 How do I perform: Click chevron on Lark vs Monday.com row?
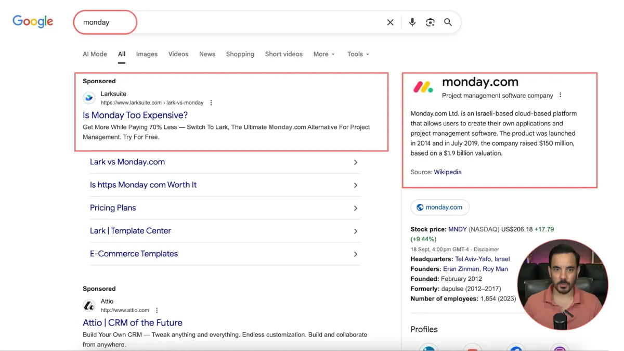pos(356,162)
